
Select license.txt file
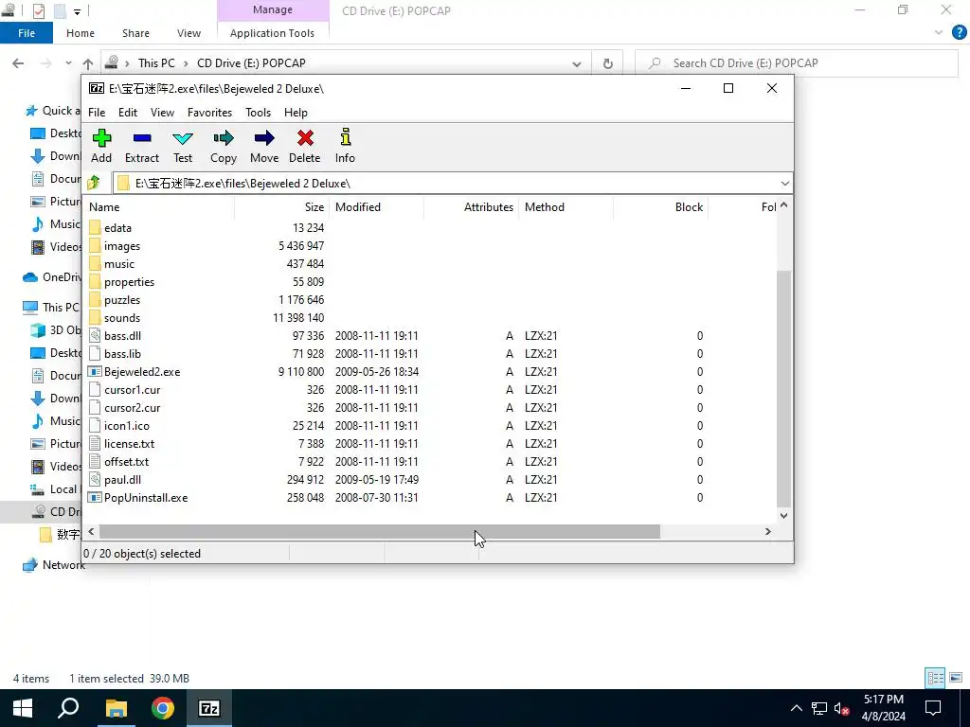[129, 444]
